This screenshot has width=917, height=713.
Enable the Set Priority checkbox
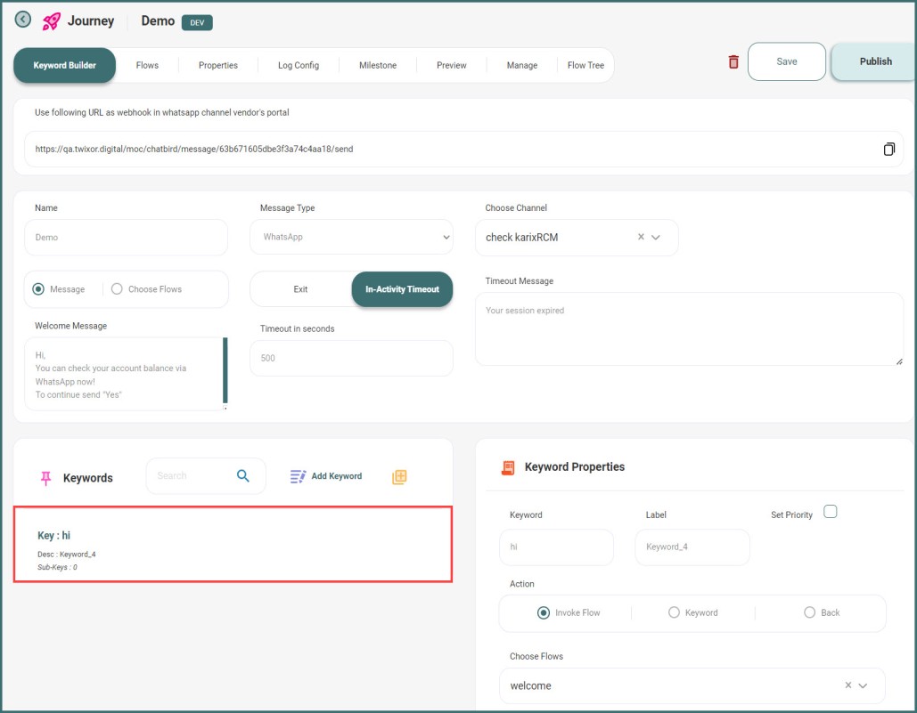tap(830, 512)
